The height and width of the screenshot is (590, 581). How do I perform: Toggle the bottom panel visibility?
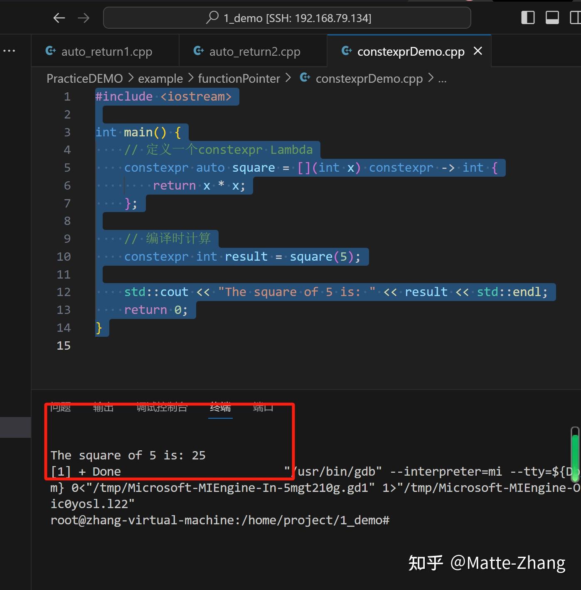pos(552,17)
